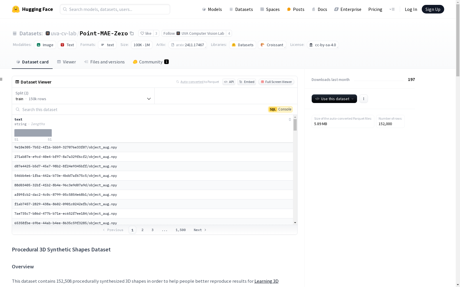The width and height of the screenshot is (460, 287).
Task: Select row 271ab87e-e9cd-40e4-bf97-8a7a329f6cf2/object_aug.npy
Action: 152,157
